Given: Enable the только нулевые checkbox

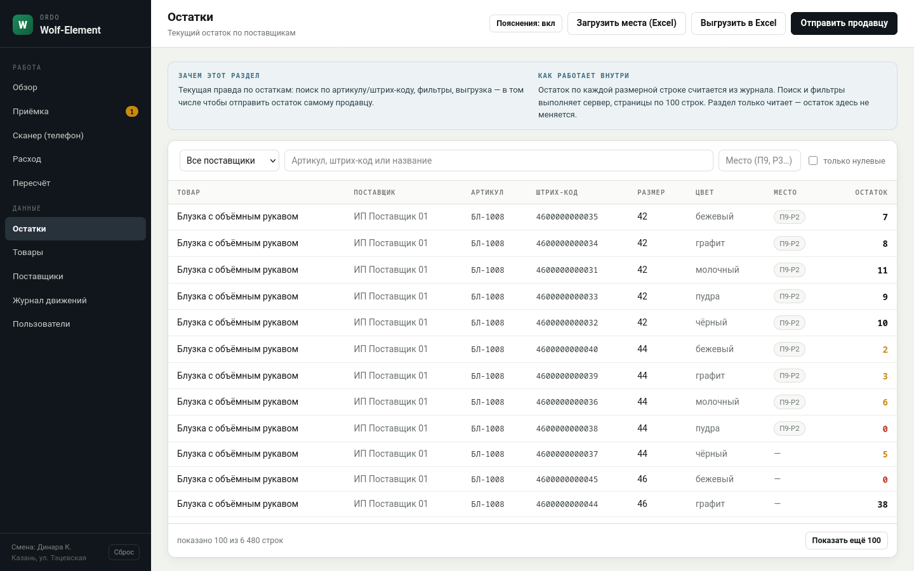Looking at the screenshot, I should click(x=813, y=161).
